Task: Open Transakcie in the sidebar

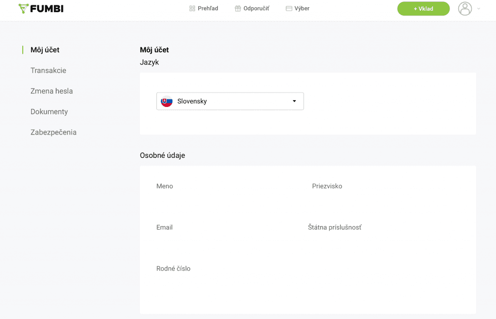Action: pyautogui.click(x=48, y=70)
